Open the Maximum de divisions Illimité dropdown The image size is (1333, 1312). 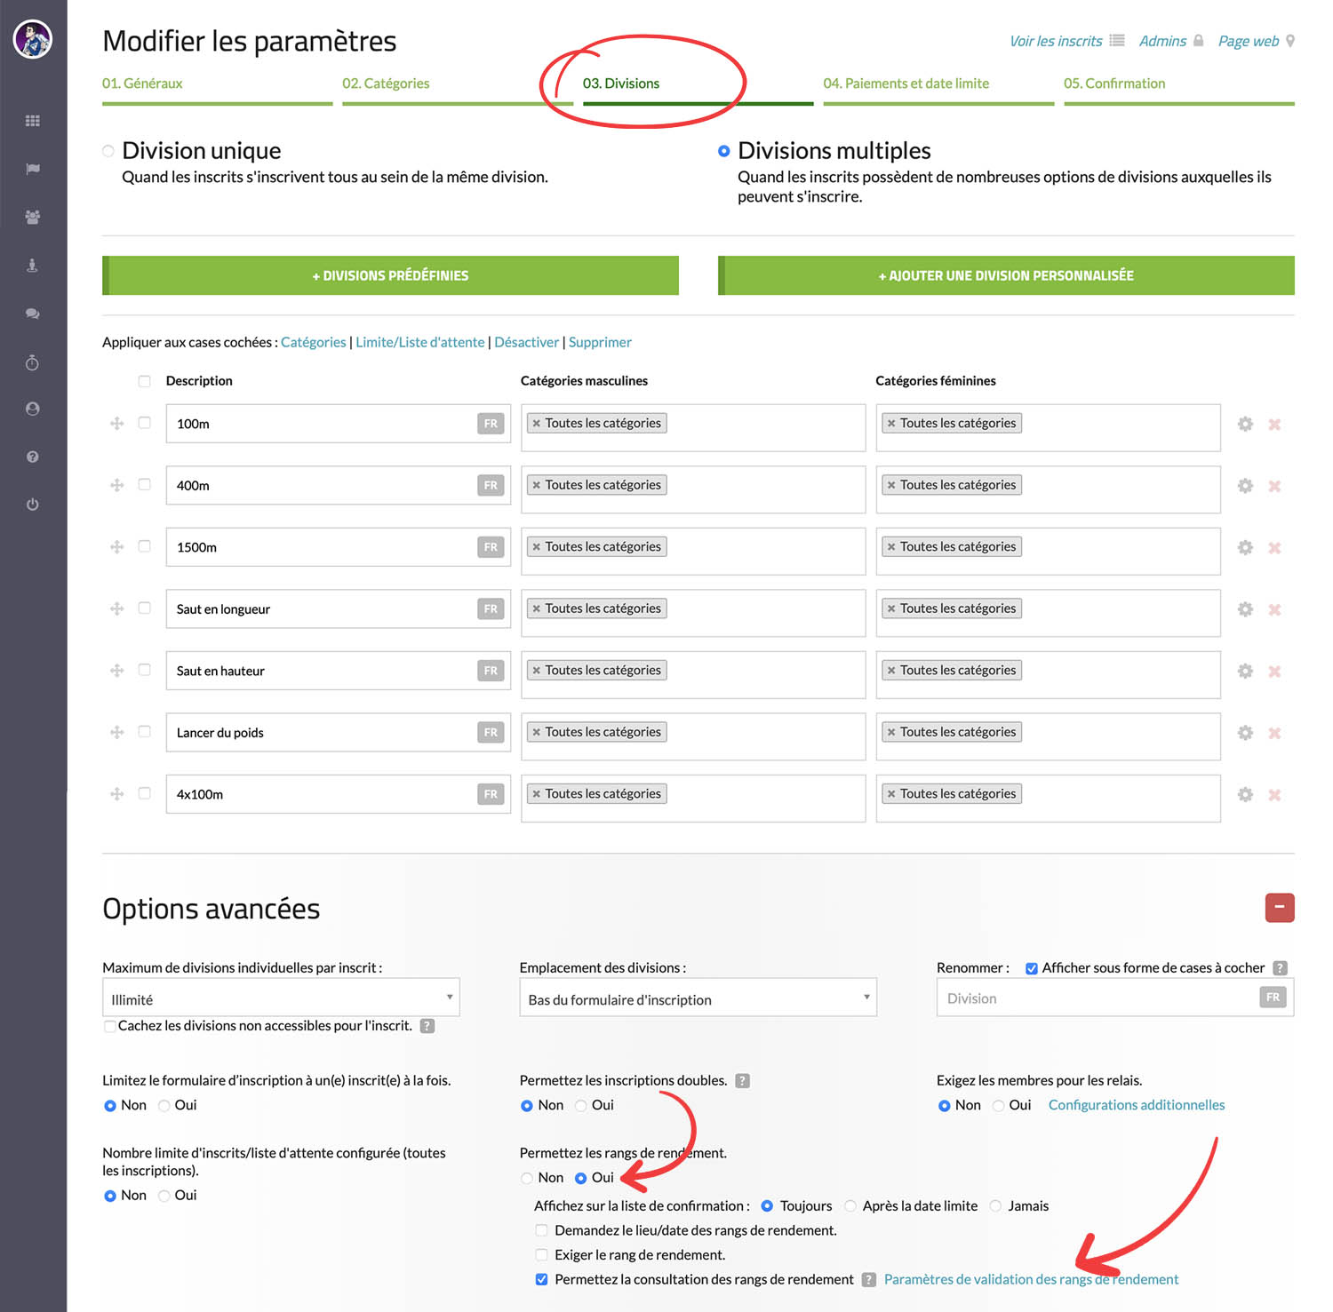[281, 998]
